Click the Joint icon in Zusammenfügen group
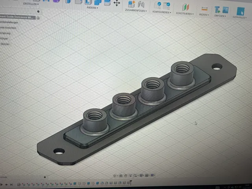 141,4
